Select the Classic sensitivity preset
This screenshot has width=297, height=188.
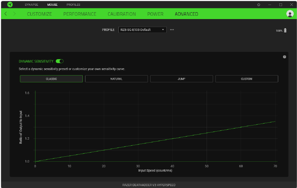click(x=51, y=79)
